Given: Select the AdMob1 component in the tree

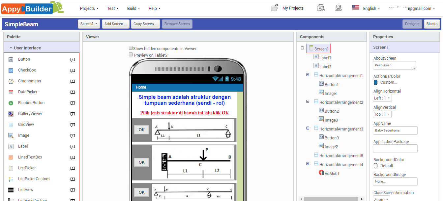Looking at the screenshot, I should pyautogui.click(x=332, y=173).
